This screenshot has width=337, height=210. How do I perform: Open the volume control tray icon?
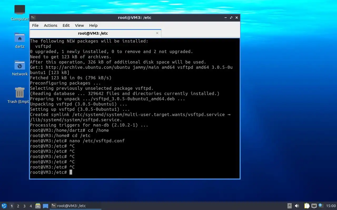coord(297,206)
